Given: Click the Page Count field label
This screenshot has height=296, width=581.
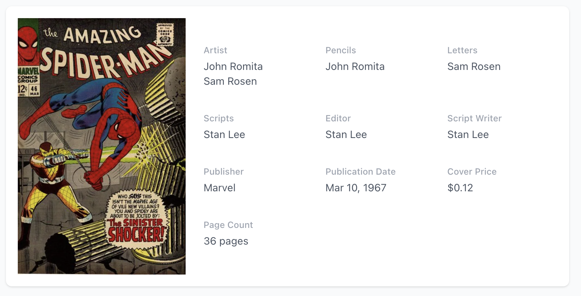Looking at the screenshot, I should pos(228,225).
